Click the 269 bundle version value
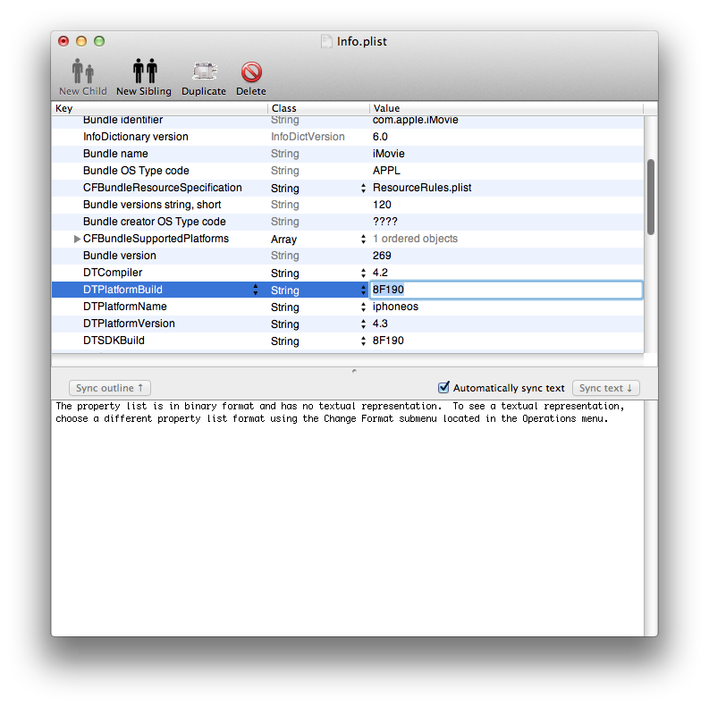 pos(382,256)
